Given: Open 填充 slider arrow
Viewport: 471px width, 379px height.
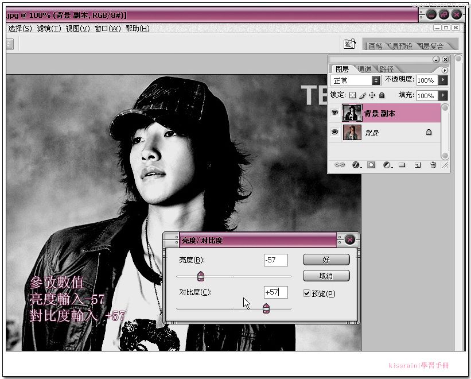Looking at the screenshot, I should click(x=443, y=95).
